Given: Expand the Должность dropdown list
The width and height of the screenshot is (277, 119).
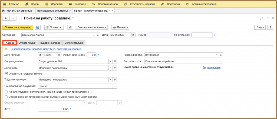Looking at the screenshot, I should tap(111, 68).
